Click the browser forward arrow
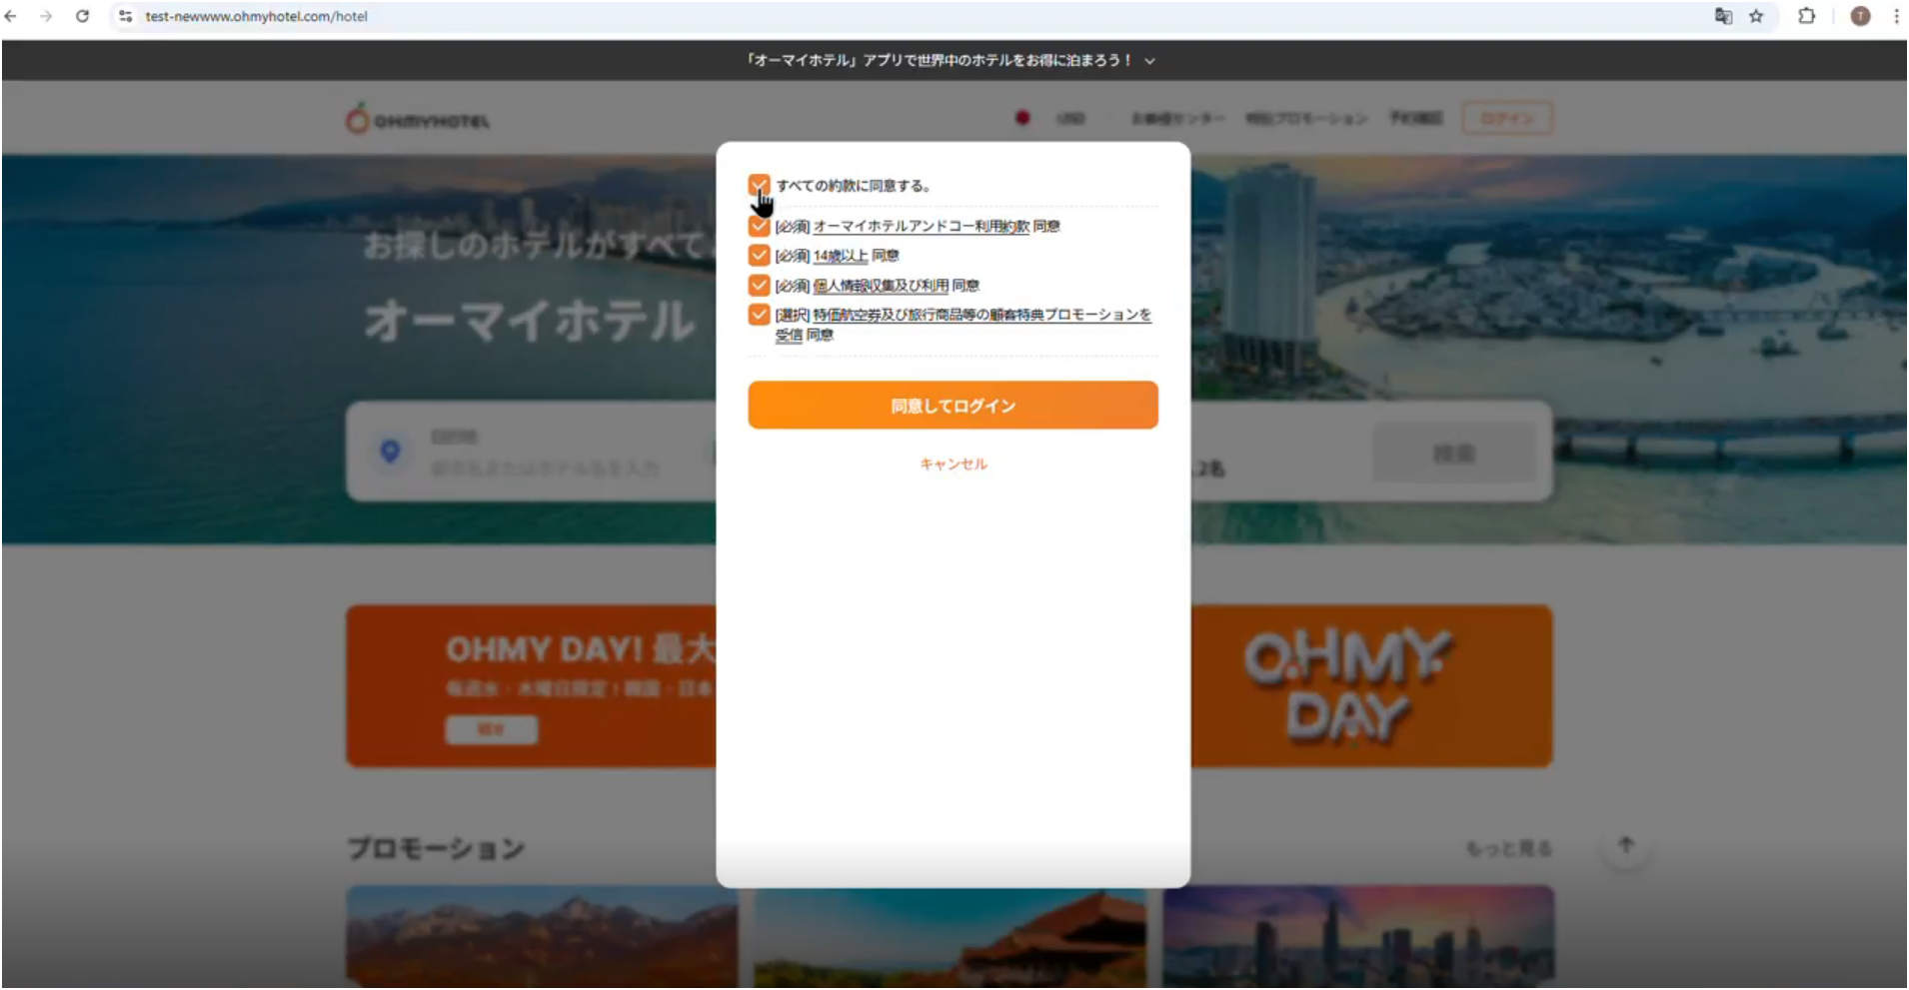Screen dimensions: 1909x990 (x=46, y=16)
